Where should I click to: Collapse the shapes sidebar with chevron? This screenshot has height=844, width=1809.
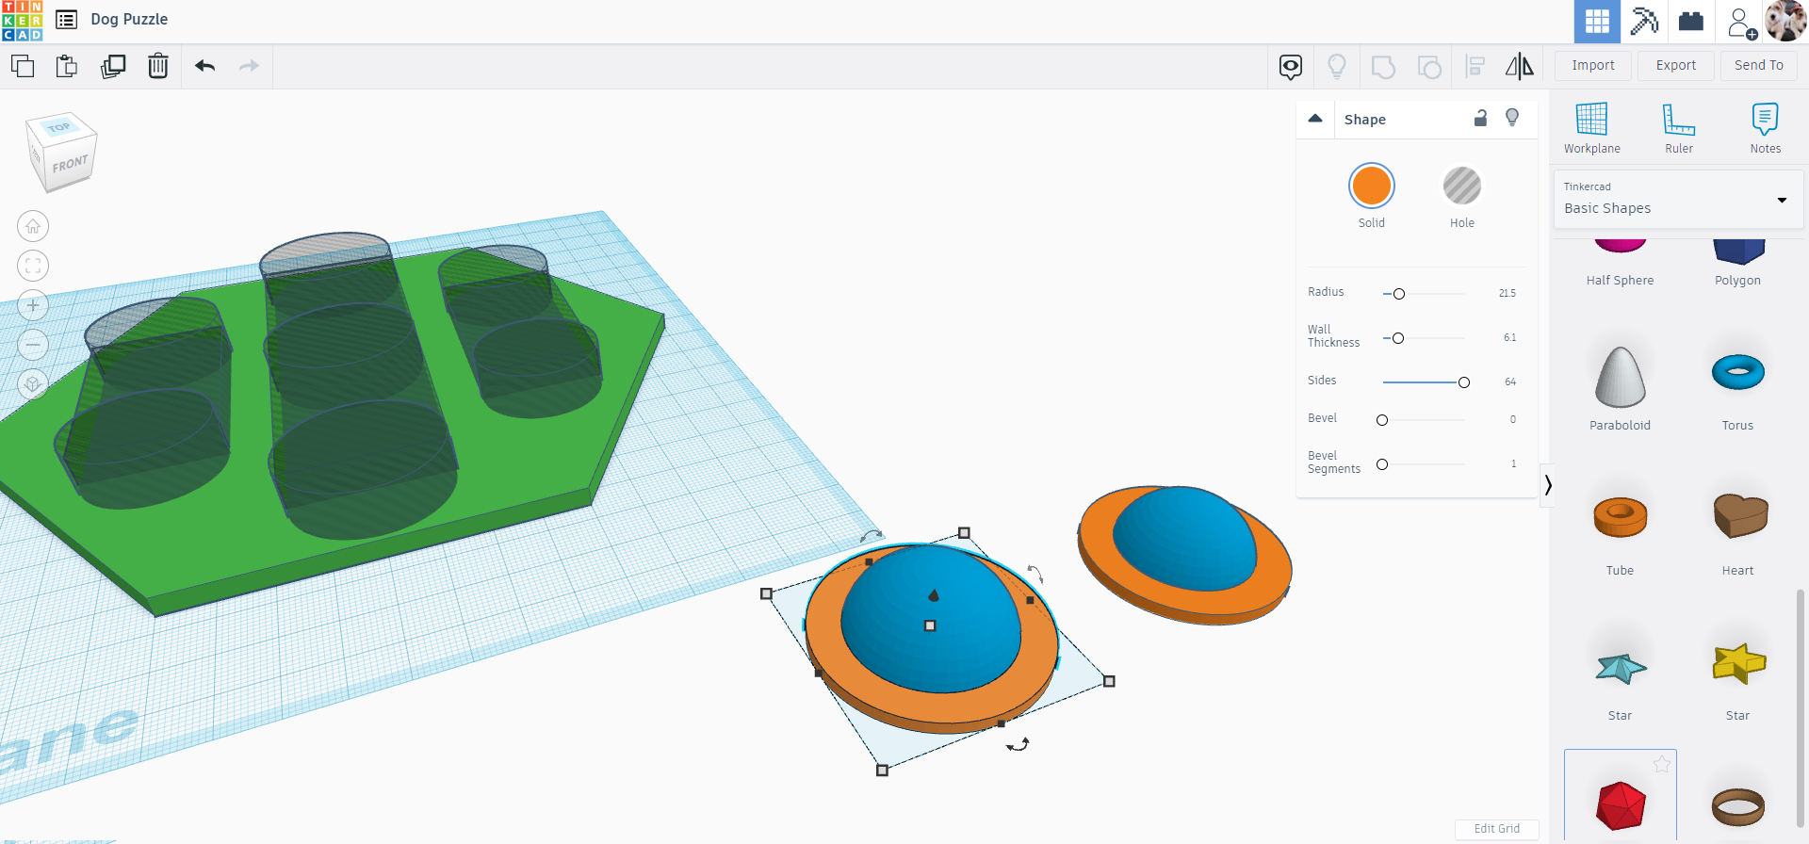pyautogui.click(x=1547, y=485)
